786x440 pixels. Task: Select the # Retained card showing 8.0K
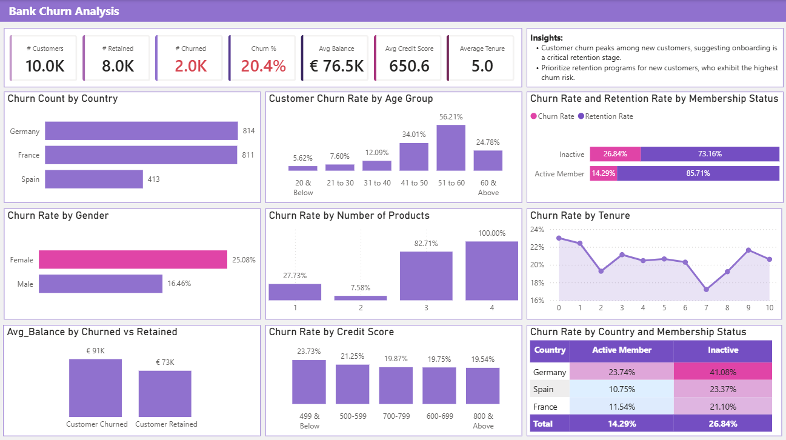click(117, 58)
